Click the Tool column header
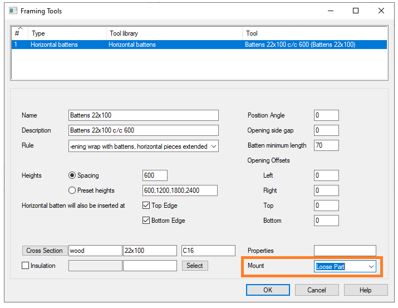 click(314, 33)
